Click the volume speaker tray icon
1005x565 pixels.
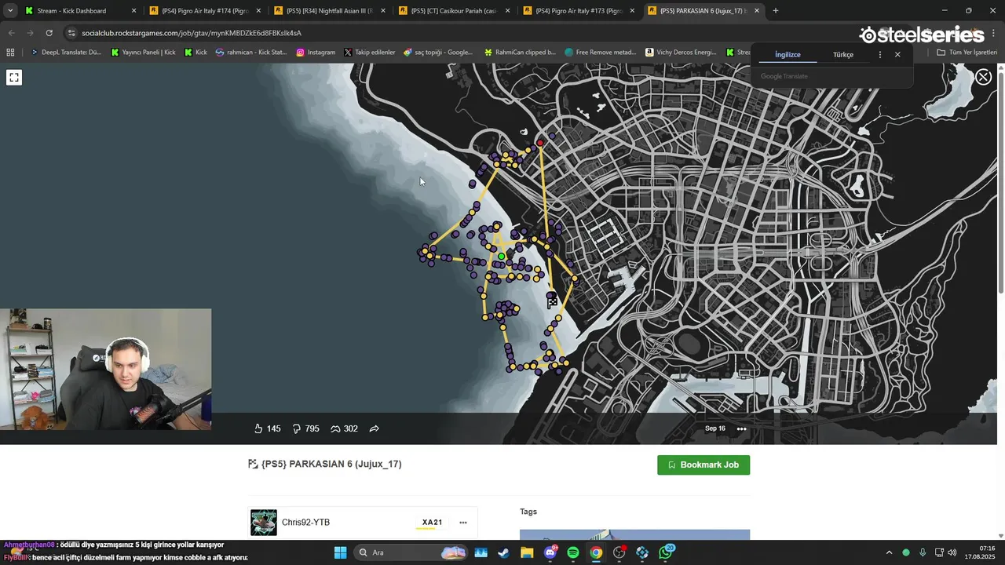click(x=952, y=552)
